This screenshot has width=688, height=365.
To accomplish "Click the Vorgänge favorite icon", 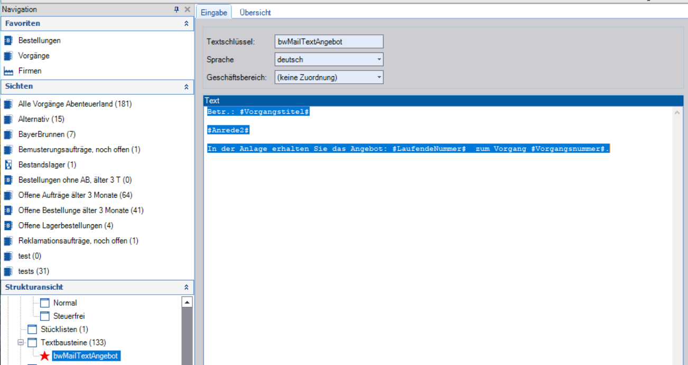I will point(8,56).
